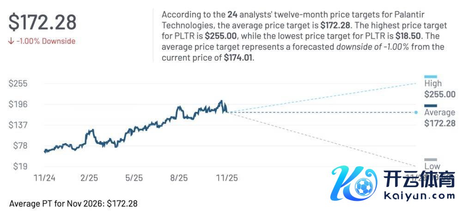
Task: Click the bold $174.01 current price text
Action: point(239,58)
